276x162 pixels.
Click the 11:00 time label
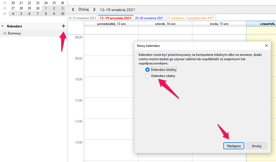point(79,101)
